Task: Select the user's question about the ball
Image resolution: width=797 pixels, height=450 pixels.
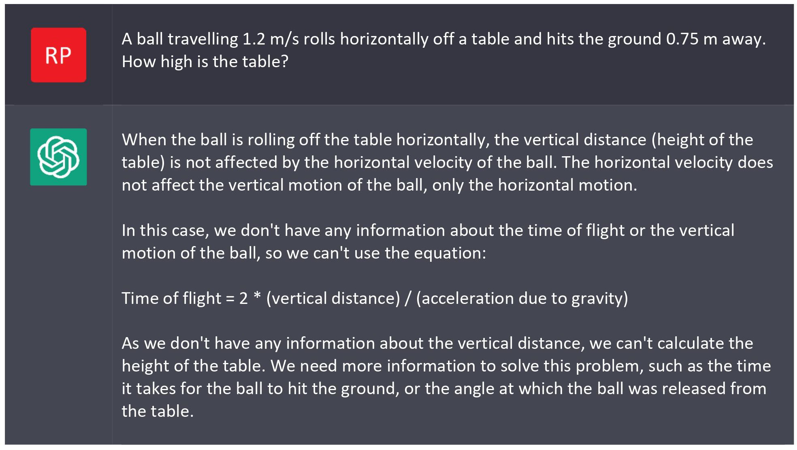Action: point(444,50)
